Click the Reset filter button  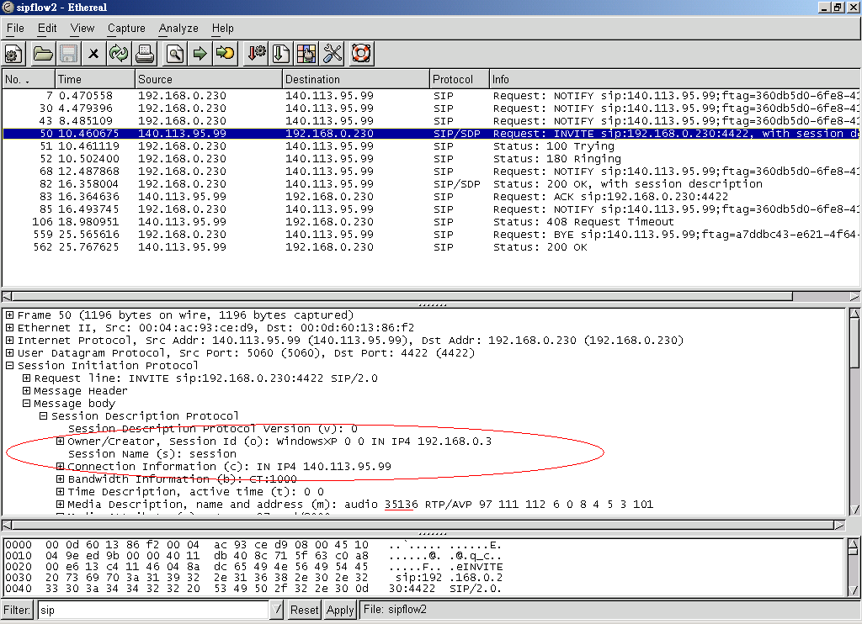click(305, 610)
